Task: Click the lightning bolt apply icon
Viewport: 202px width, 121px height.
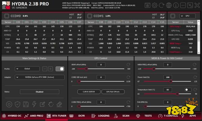Action: [34, 104]
